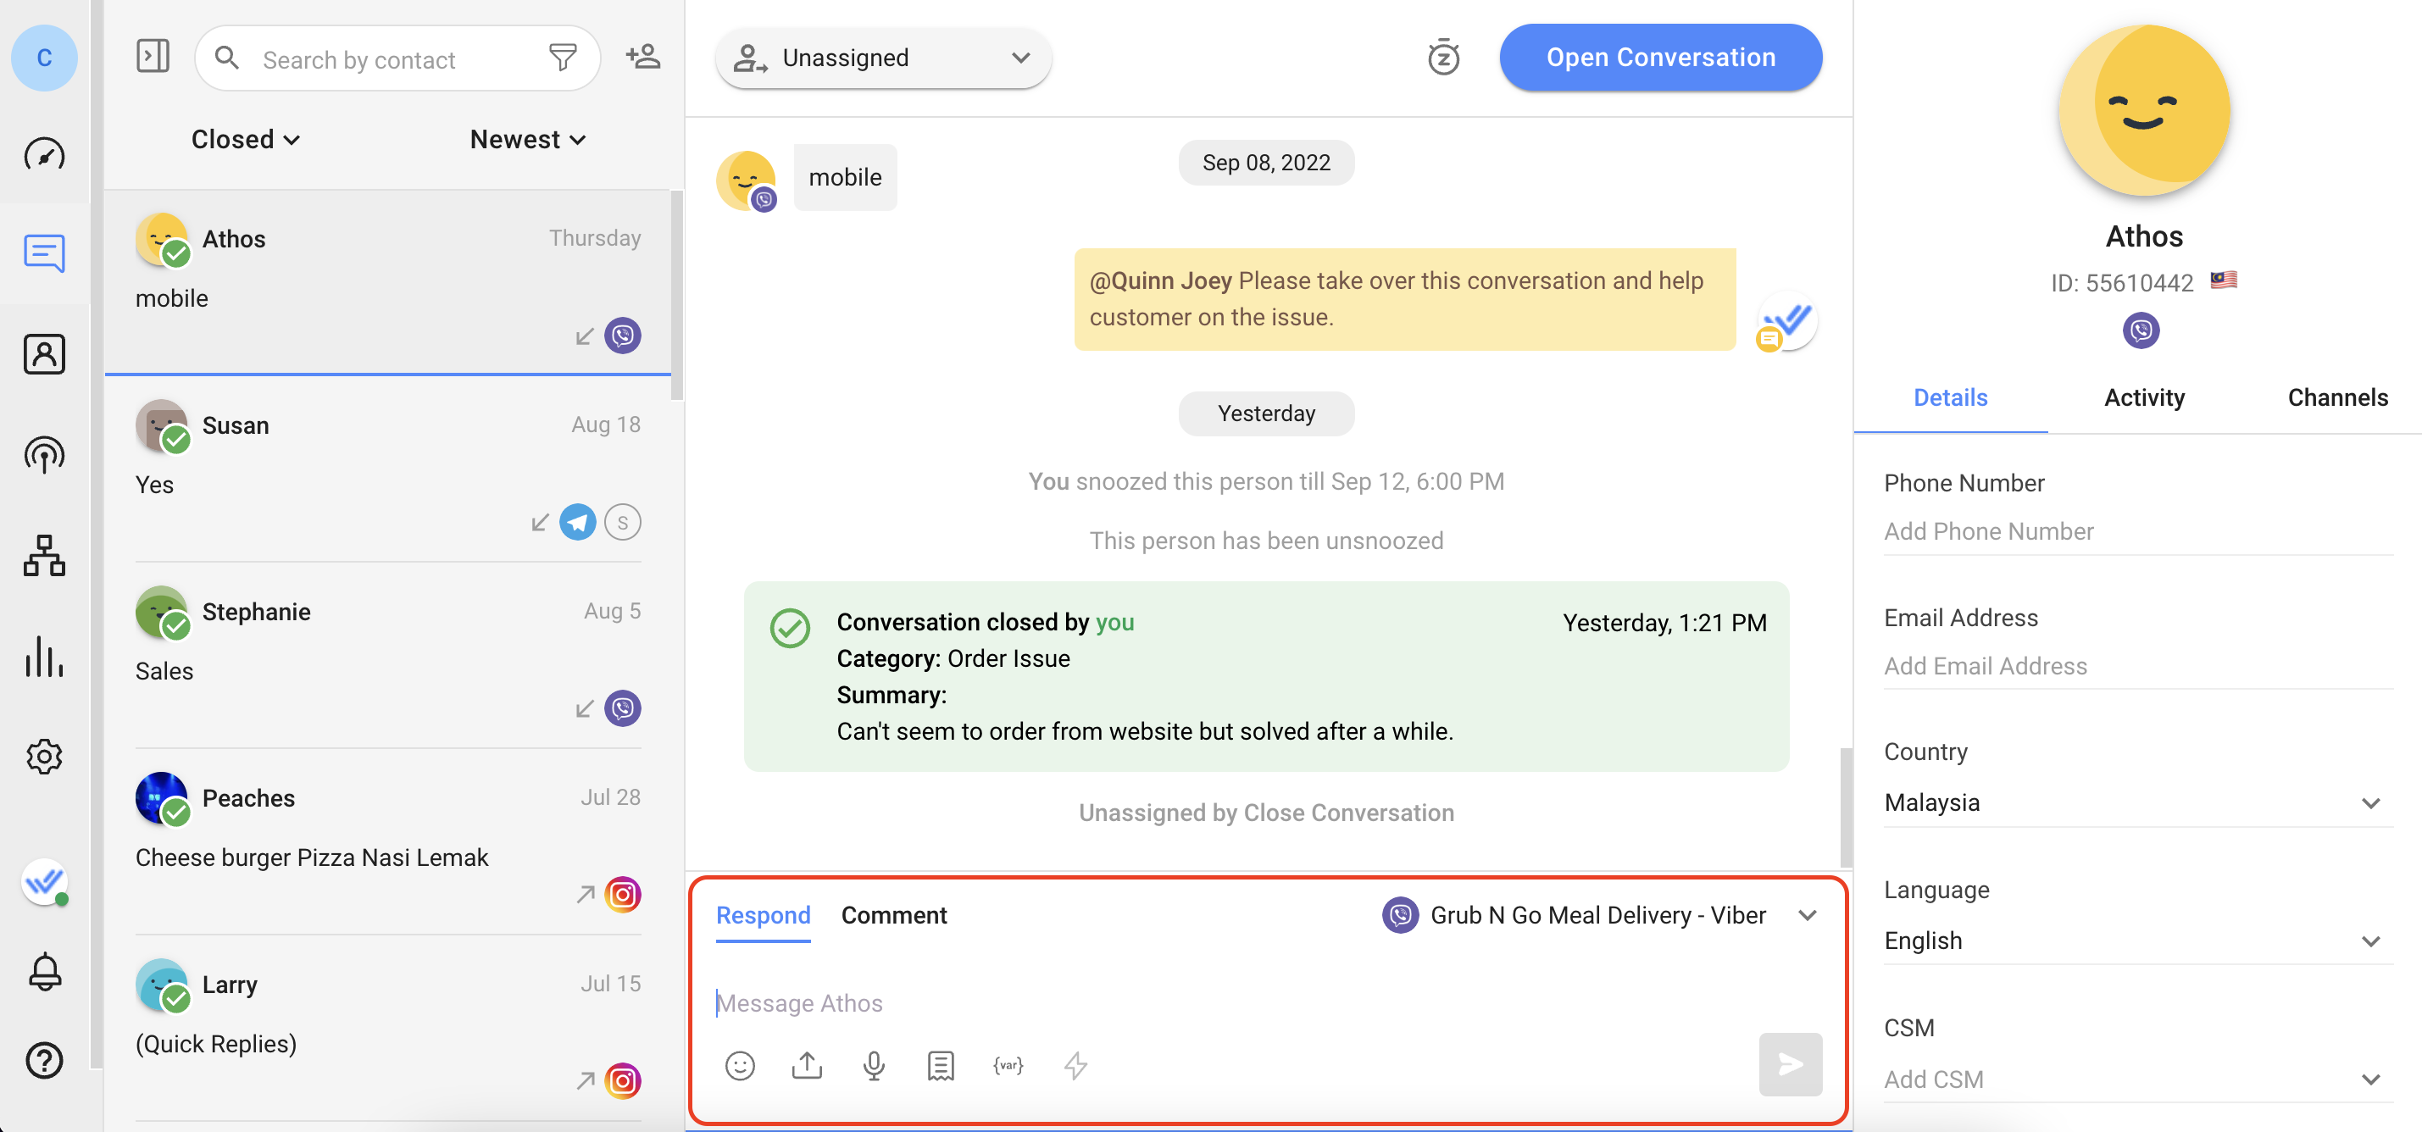Open Reports bar chart in sidebar
The image size is (2422, 1132).
tap(44, 657)
